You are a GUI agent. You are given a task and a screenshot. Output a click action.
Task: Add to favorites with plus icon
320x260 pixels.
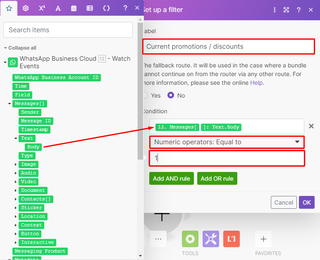pyautogui.click(x=263, y=239)
